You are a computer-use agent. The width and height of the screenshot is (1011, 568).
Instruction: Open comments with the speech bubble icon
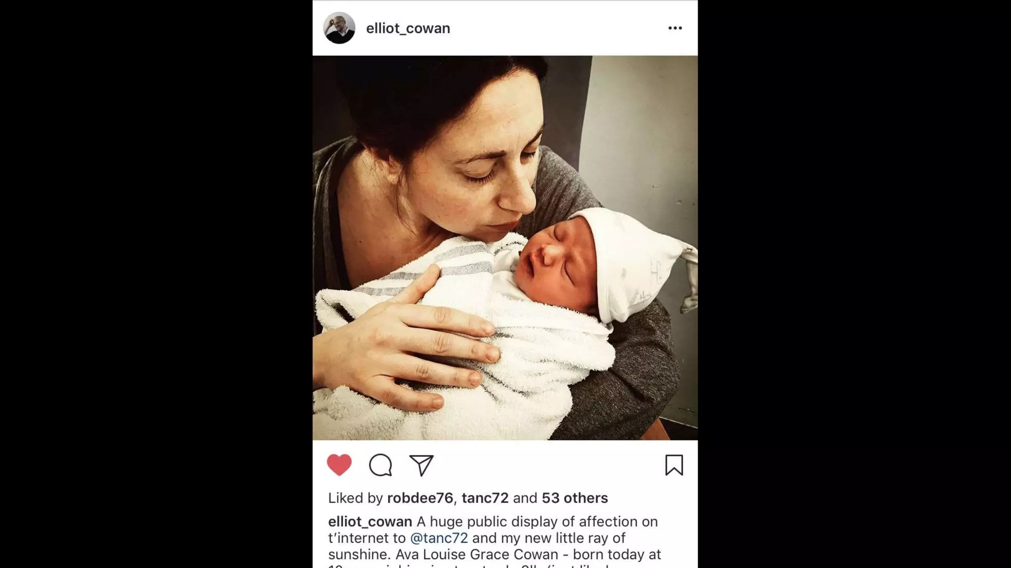pos(381,465)
